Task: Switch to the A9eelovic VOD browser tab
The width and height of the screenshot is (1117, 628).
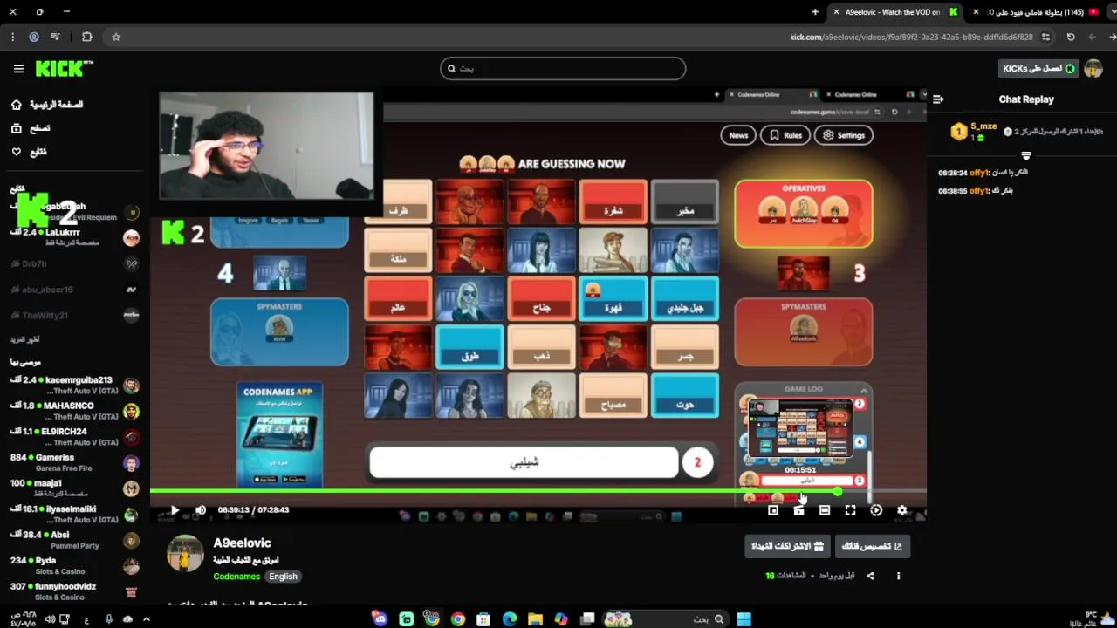Action: pos(894,12)
